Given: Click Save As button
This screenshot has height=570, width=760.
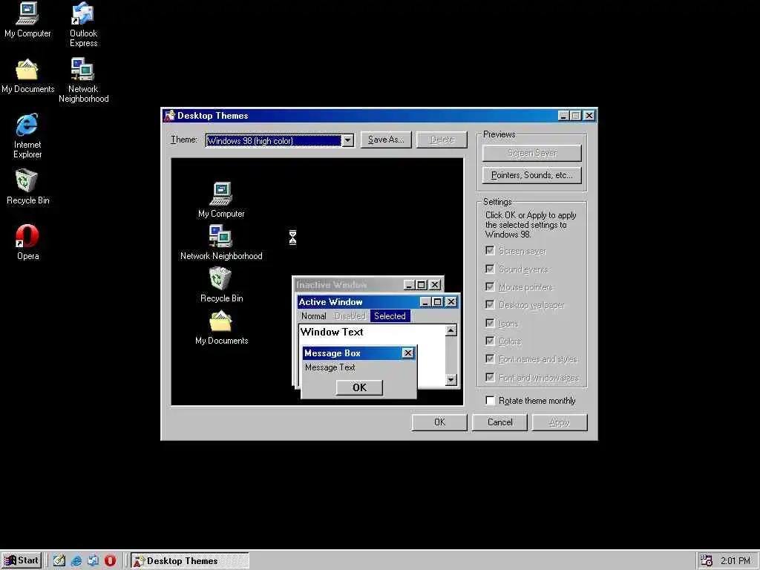Looking at the screenshot, I should pos(386,140).
